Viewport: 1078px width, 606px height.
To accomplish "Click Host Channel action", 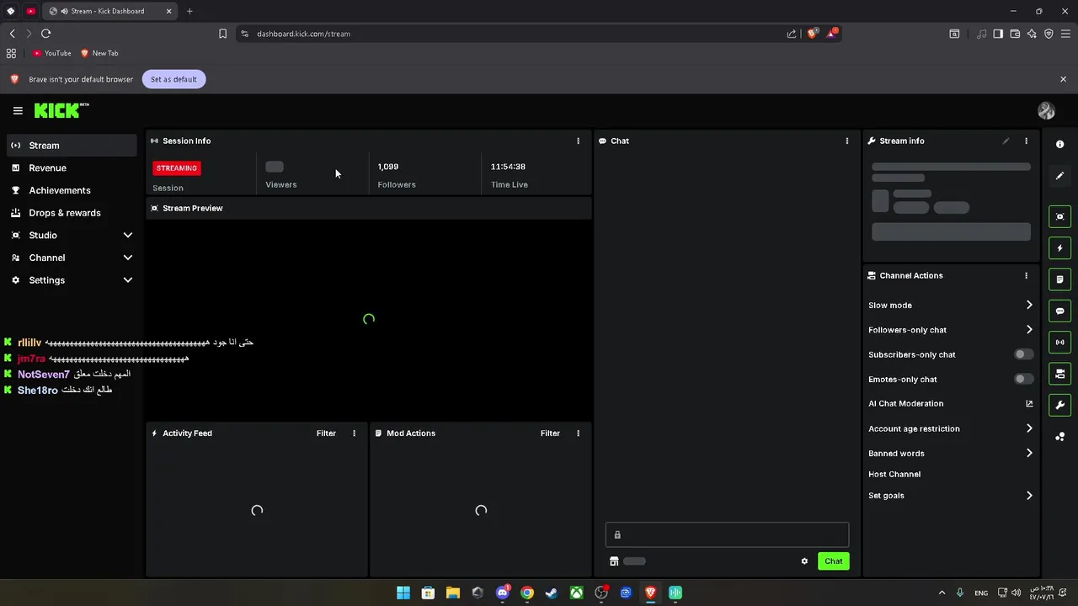I will (x=894, y=474).
